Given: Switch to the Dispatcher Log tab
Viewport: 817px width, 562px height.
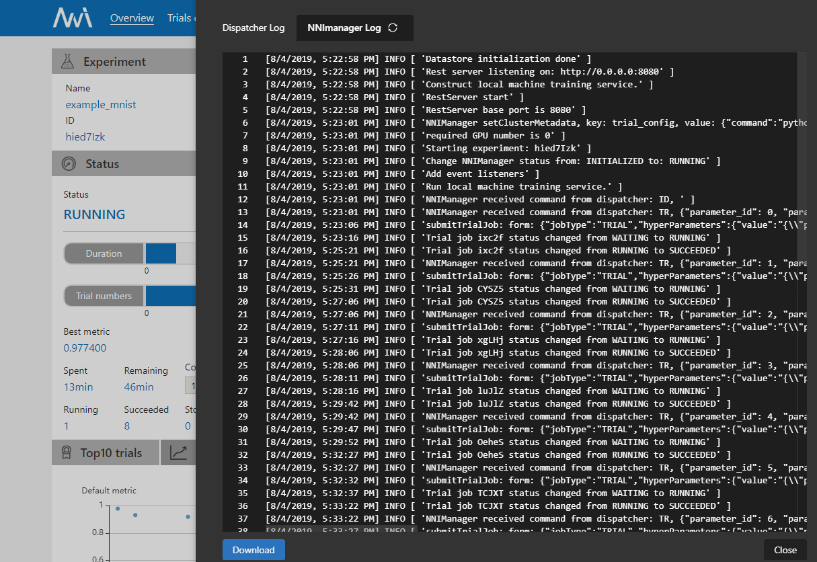Looking at the screenshot, I should (x=254, y=28).
